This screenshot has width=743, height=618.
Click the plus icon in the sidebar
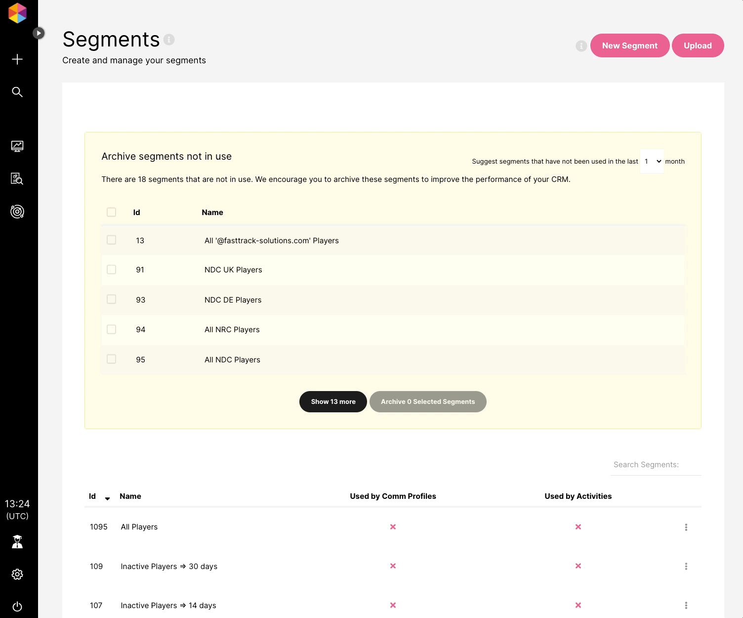pyautogui.click(x=17, y=59)
